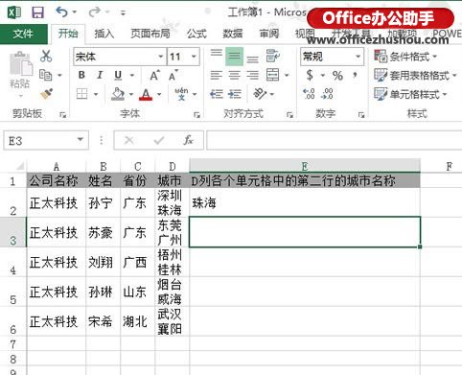Increase indent

click(235, 94)
